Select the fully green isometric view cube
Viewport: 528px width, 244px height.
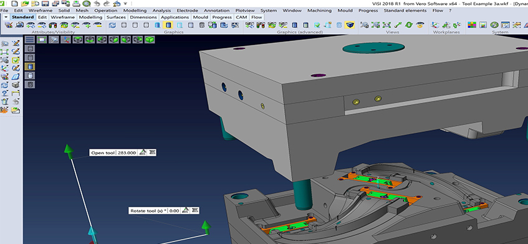pyautogui.click(x=150, y=39)
